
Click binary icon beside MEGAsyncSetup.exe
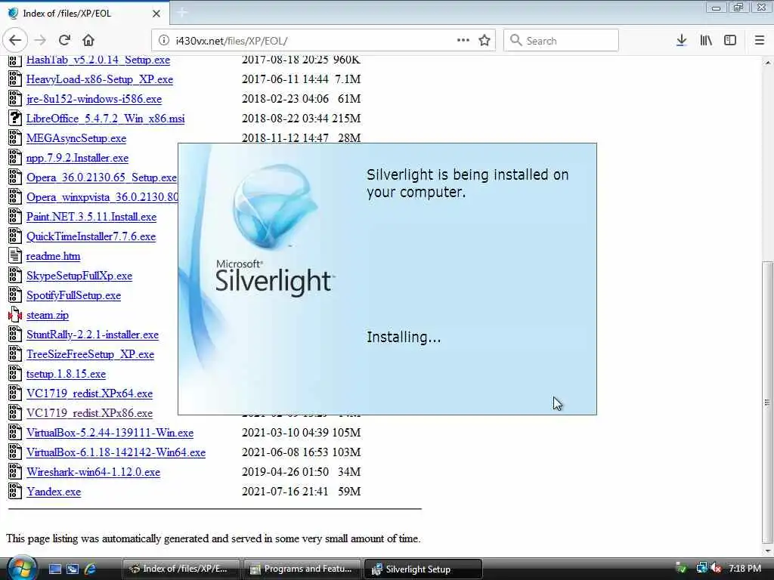(15, 137)
